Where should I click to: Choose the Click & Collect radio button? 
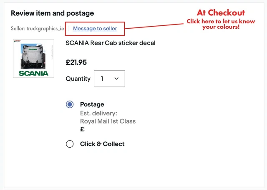(x=70, y=144)
